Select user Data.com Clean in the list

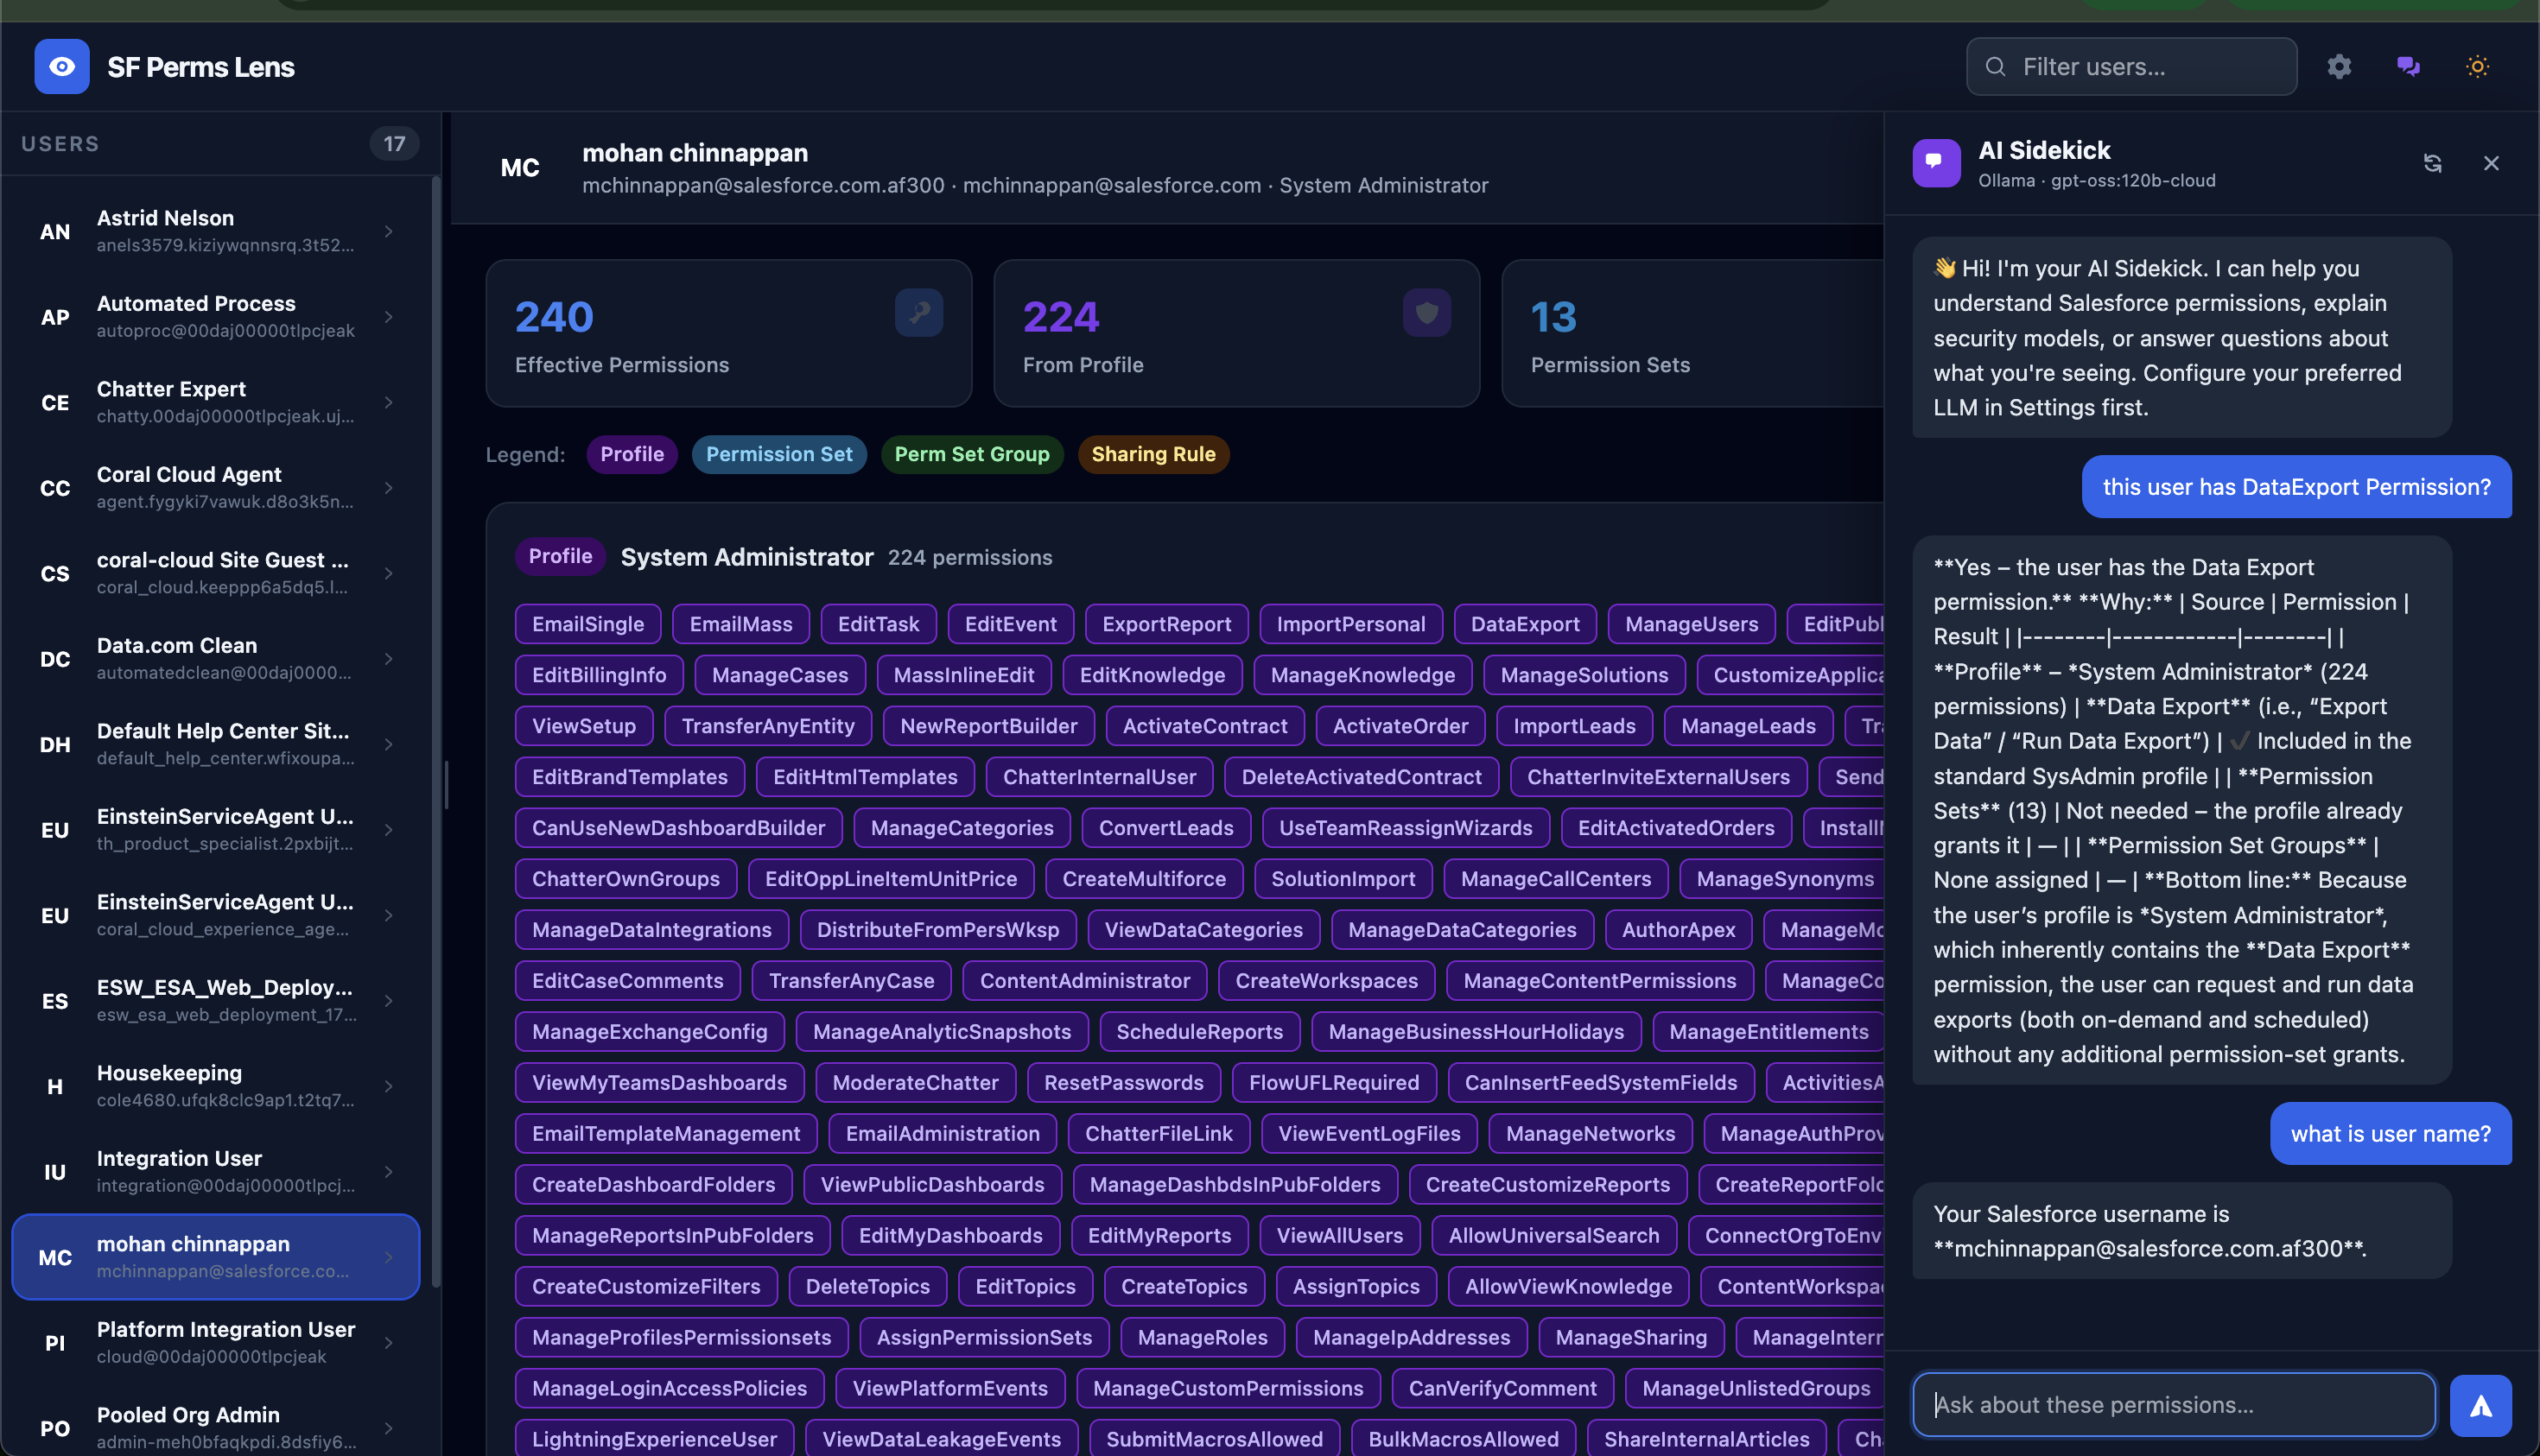[x=215, y=659]
